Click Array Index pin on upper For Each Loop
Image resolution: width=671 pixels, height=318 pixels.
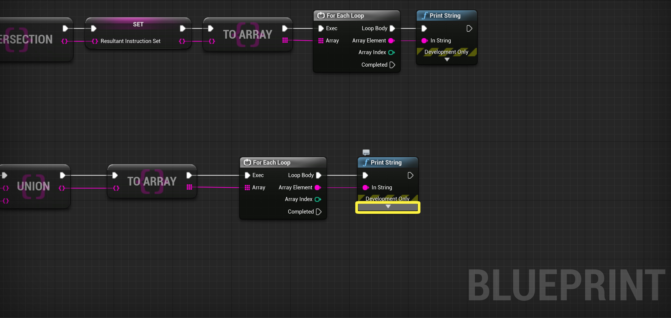coord(391,53)
